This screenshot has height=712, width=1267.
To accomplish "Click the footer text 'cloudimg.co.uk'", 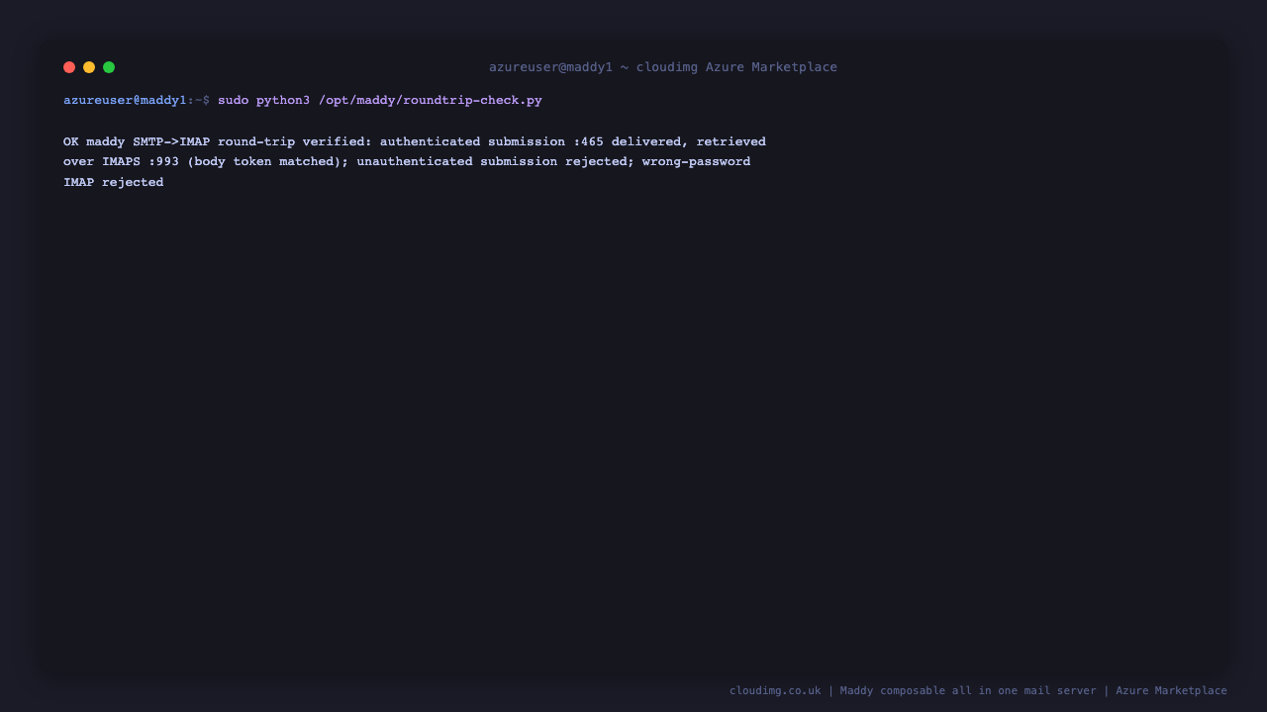I will point(775,691).
